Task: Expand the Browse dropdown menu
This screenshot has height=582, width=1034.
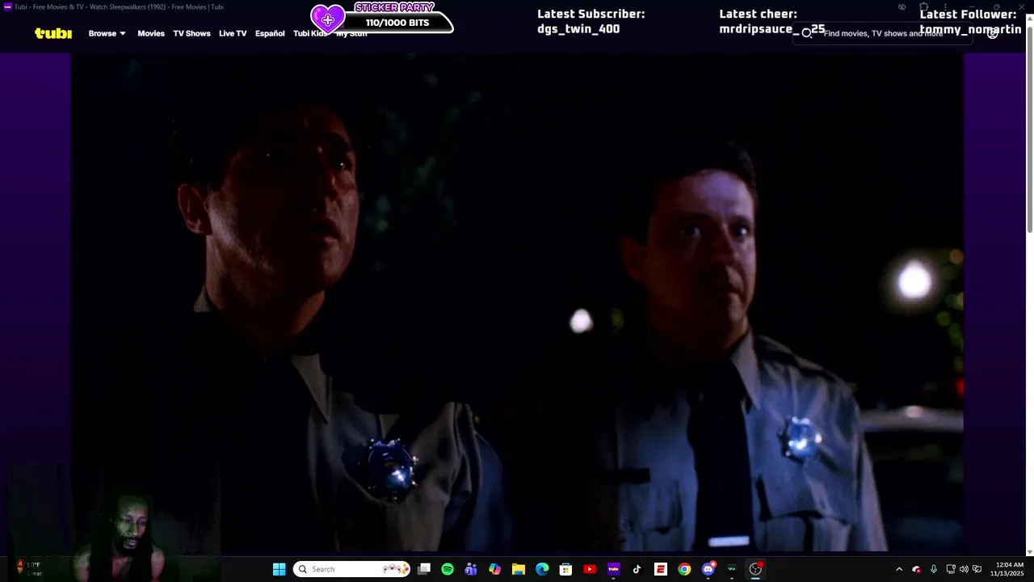Action: tap(107, 33)
